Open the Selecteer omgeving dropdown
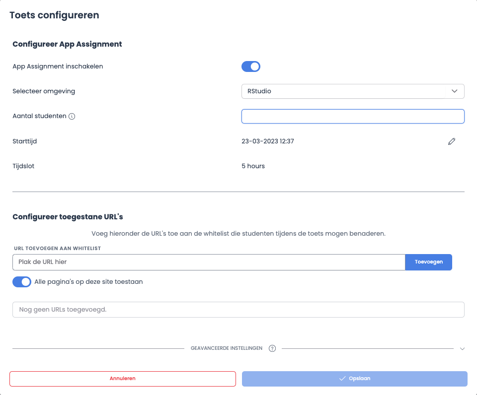Viewport: 477px width, 395px height. [353, 91]
